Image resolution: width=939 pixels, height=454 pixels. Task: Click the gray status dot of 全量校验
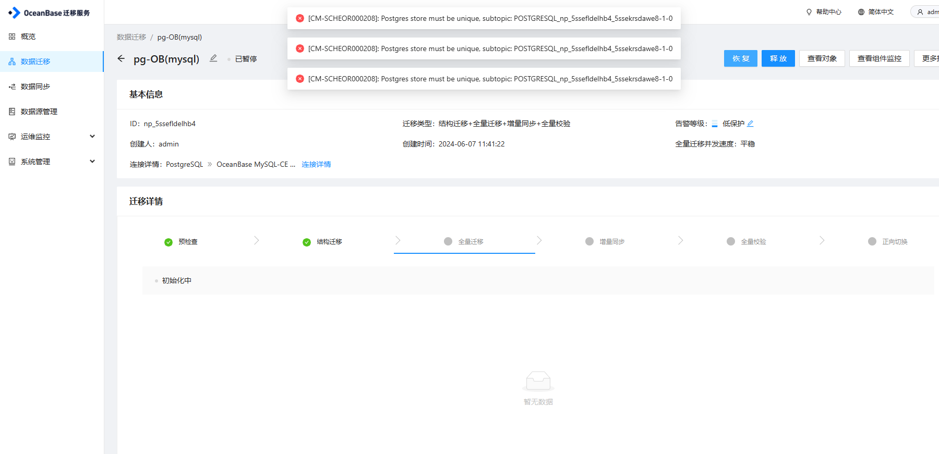(731, 241)
